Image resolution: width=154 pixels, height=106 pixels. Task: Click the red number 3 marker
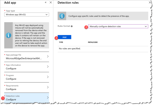click(56, 37)
